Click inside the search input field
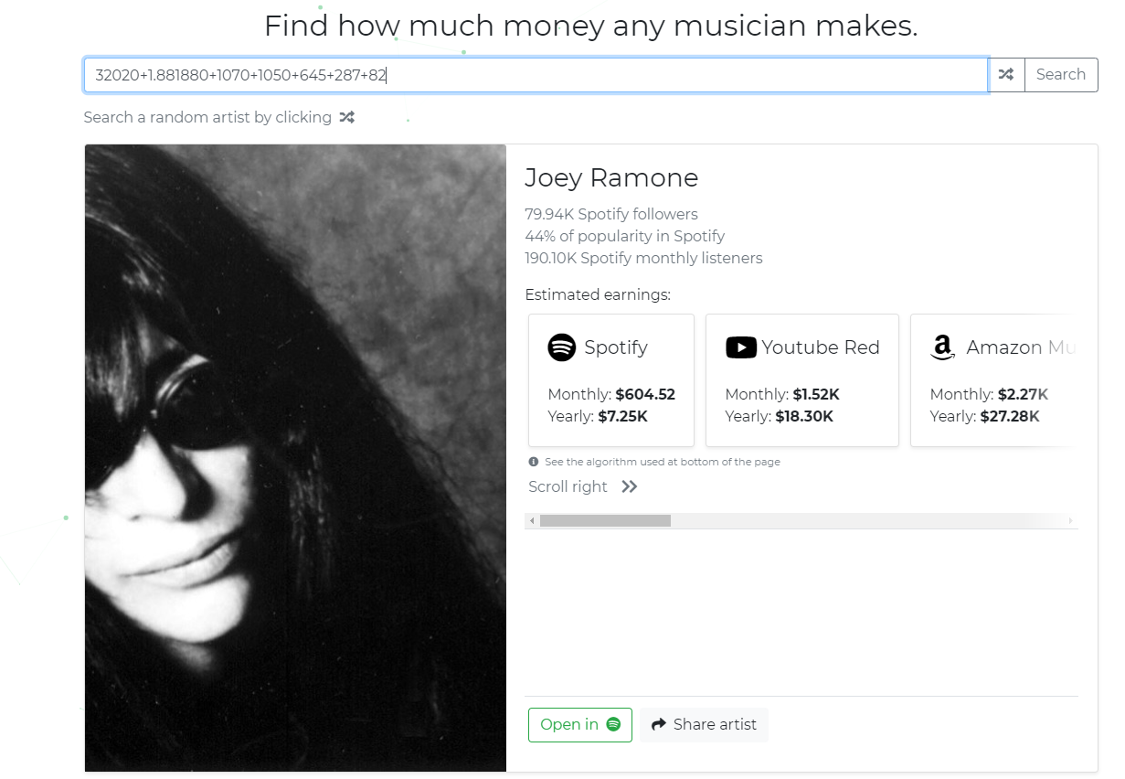 [536, 74]
